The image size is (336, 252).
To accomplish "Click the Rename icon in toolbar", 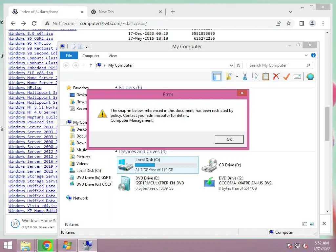I will [297, 76].
